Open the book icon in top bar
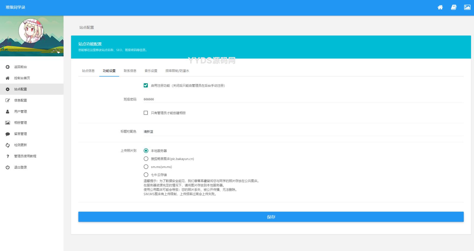Screen dimensions: 474x251 pos(454,7)
